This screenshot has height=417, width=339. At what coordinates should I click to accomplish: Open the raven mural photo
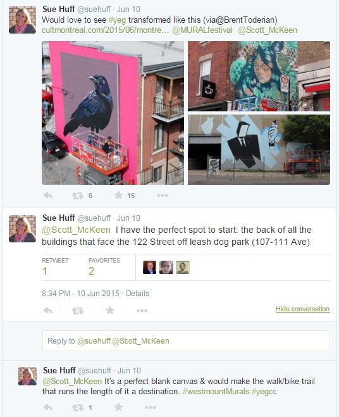(x=113, y=113)
